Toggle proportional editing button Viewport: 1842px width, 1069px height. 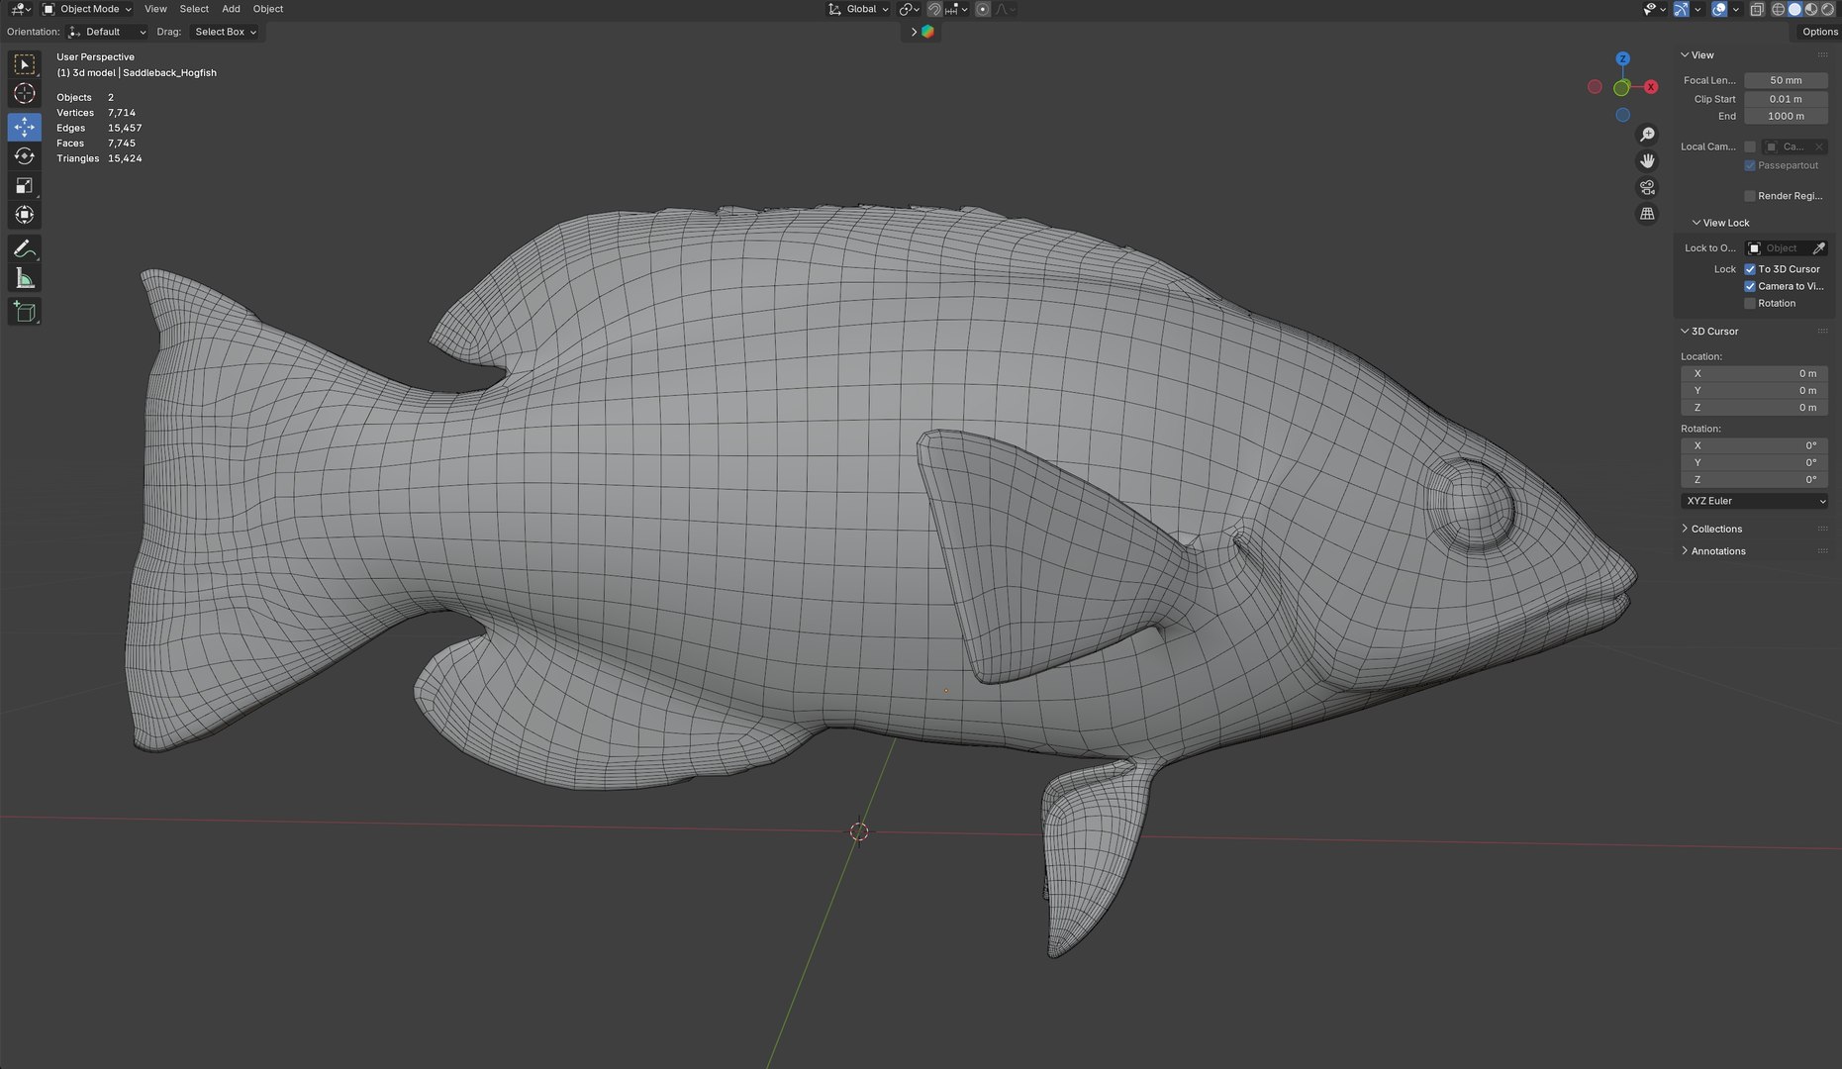(x=983, y=9)
